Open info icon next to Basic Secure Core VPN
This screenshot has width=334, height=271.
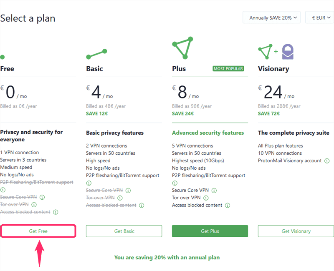tap(128, 191)
